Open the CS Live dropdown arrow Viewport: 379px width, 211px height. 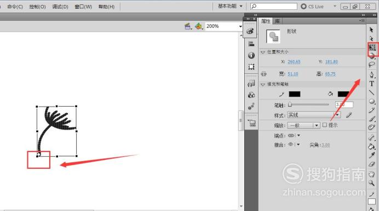(x=335, y=6)
